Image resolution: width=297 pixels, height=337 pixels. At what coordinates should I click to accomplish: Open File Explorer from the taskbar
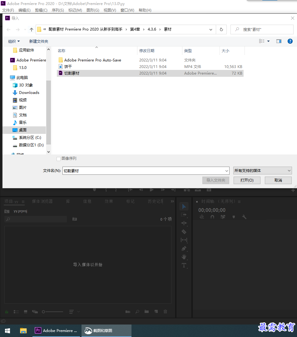23,331
